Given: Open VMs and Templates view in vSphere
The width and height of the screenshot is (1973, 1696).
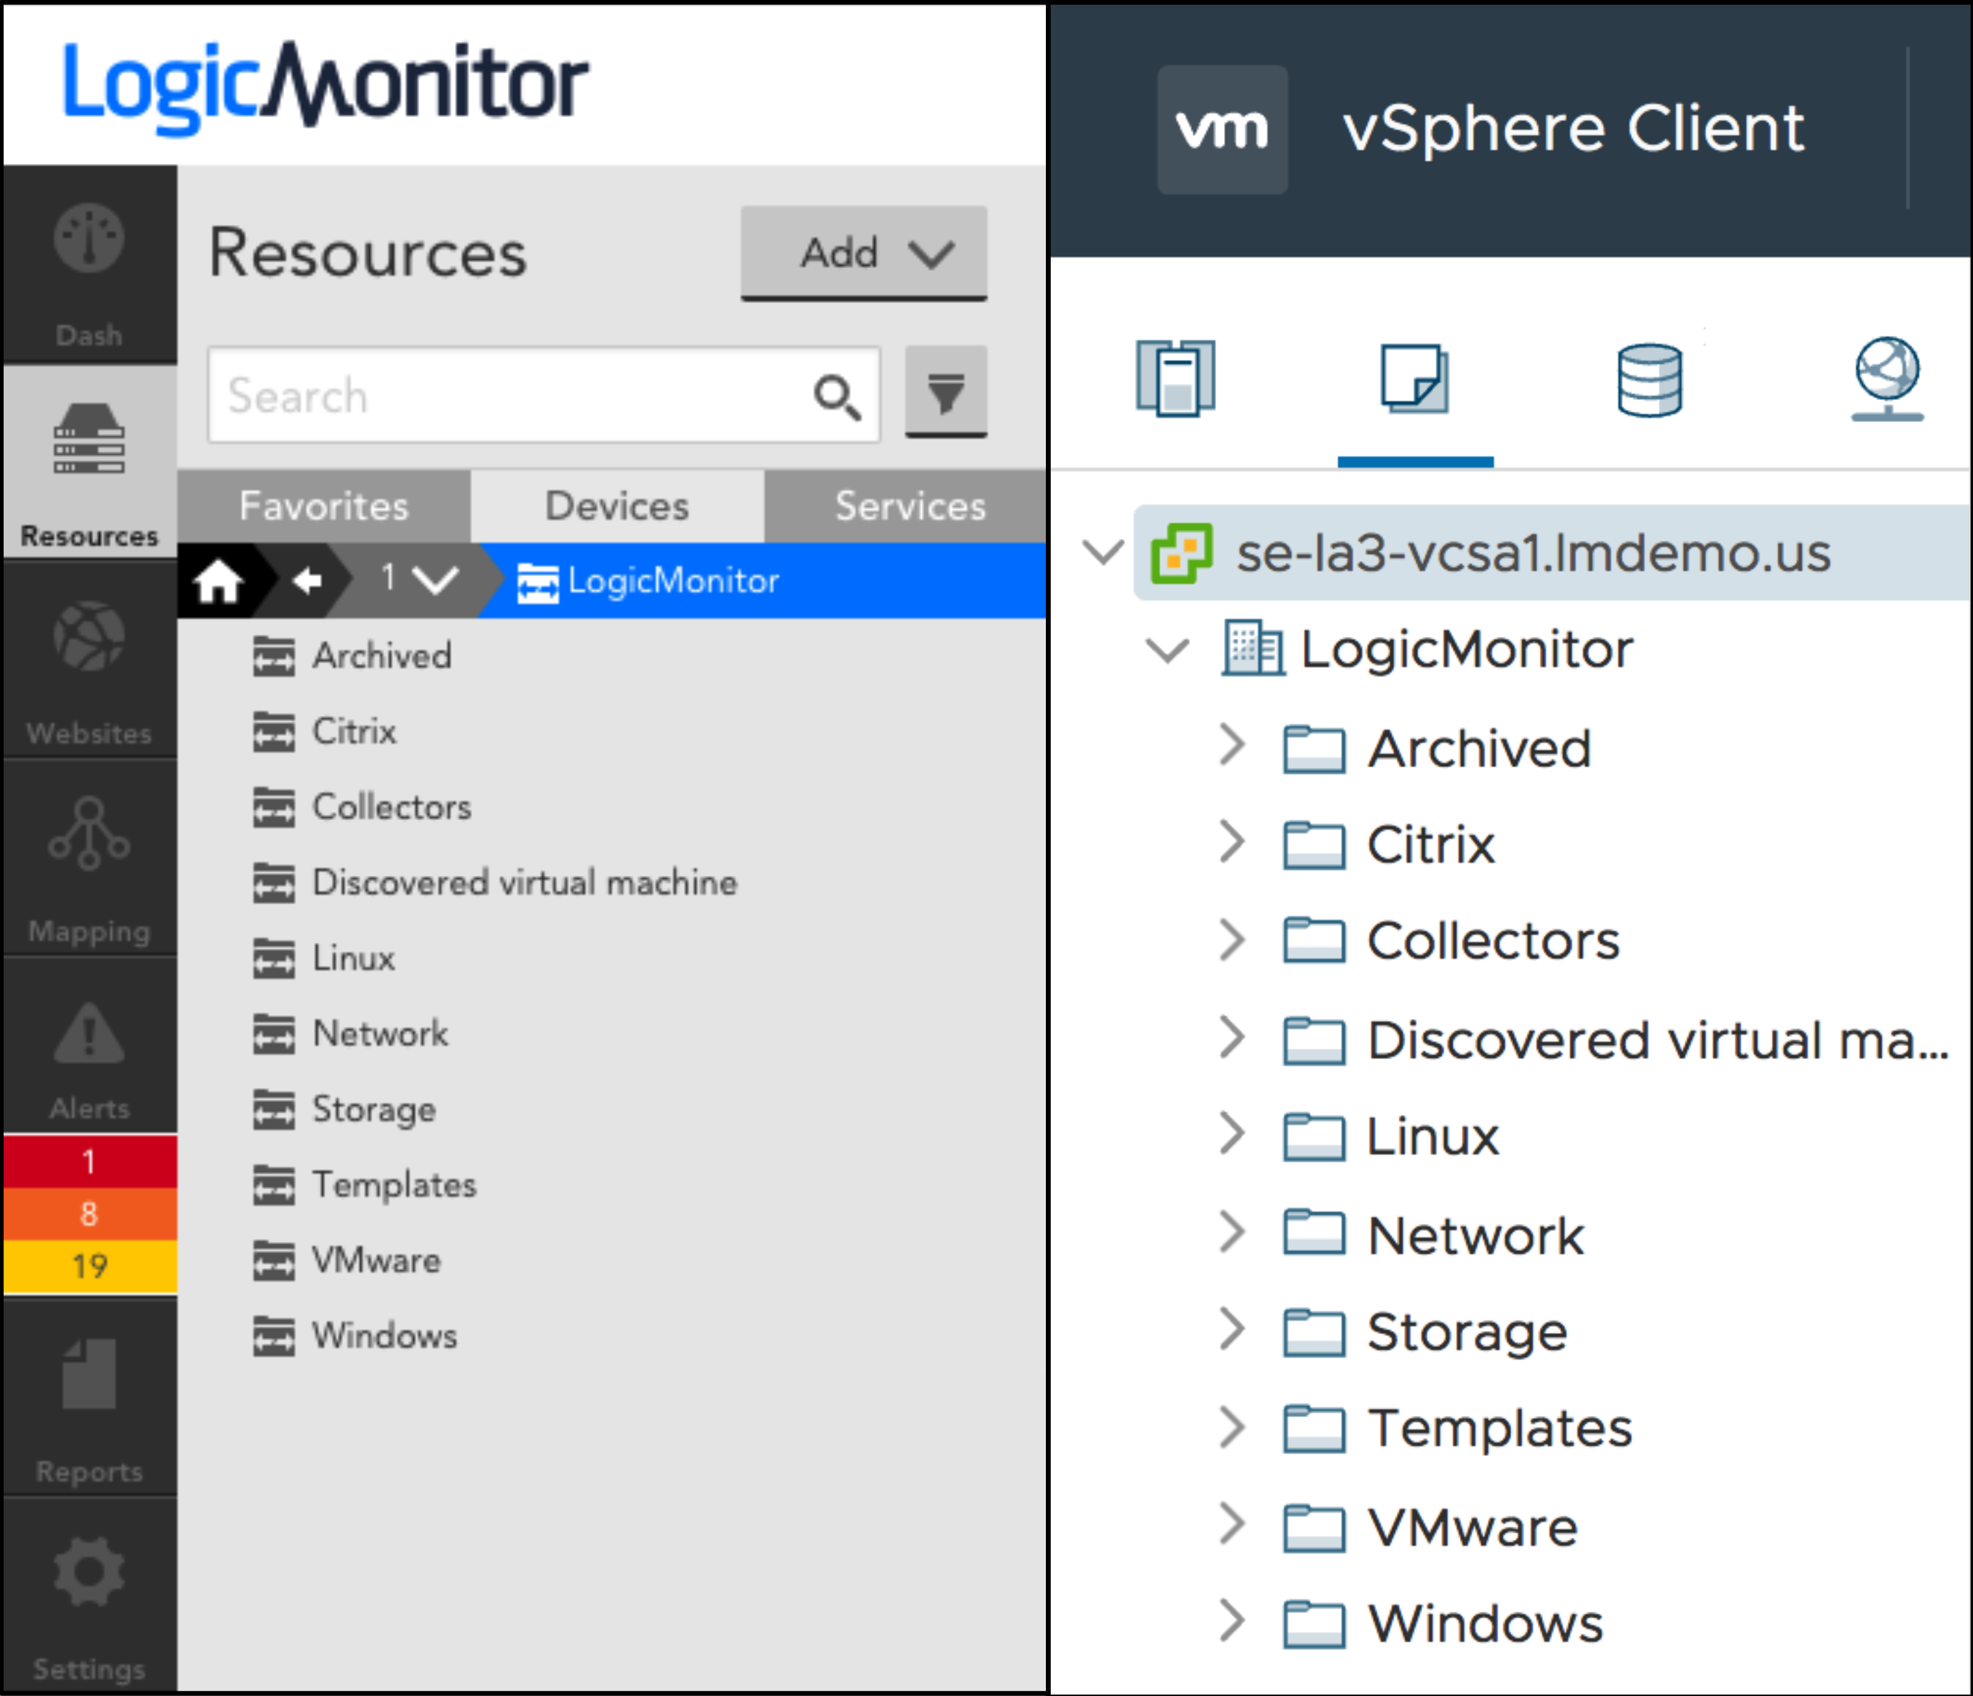Looking at the screenshot, I should pos(1415,380).
